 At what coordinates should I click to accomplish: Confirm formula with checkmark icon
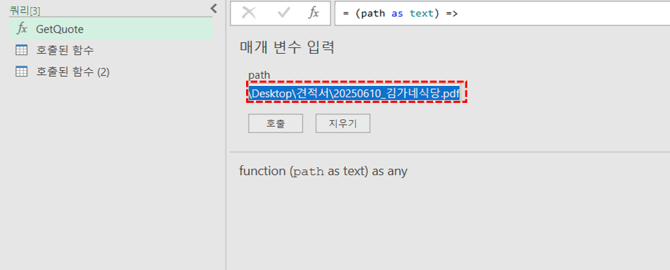[283, 13]
